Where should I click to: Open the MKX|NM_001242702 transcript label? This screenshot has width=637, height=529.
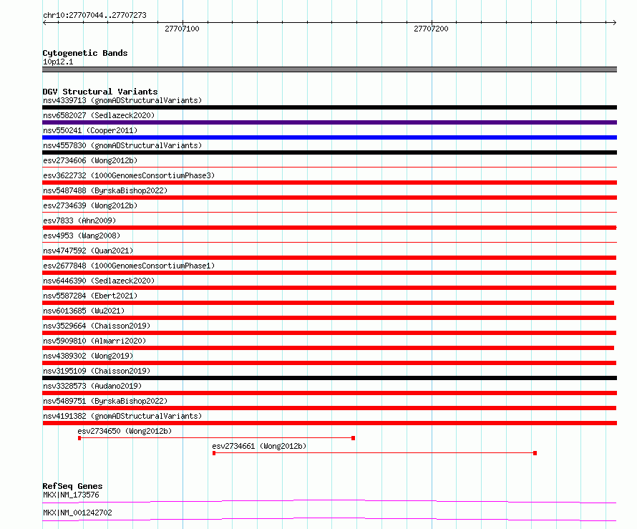point(77,513)
